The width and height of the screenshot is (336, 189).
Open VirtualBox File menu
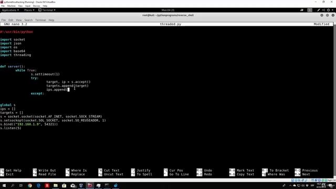(x=3, y=6)
